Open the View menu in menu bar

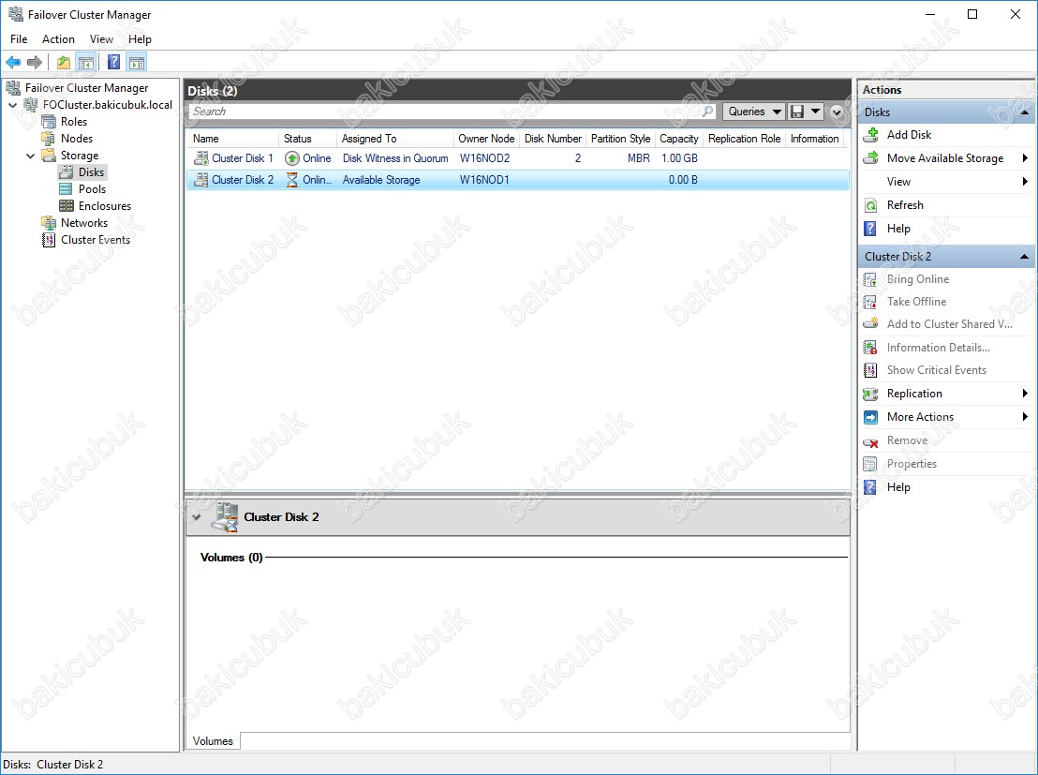click(x=101, y=39)
